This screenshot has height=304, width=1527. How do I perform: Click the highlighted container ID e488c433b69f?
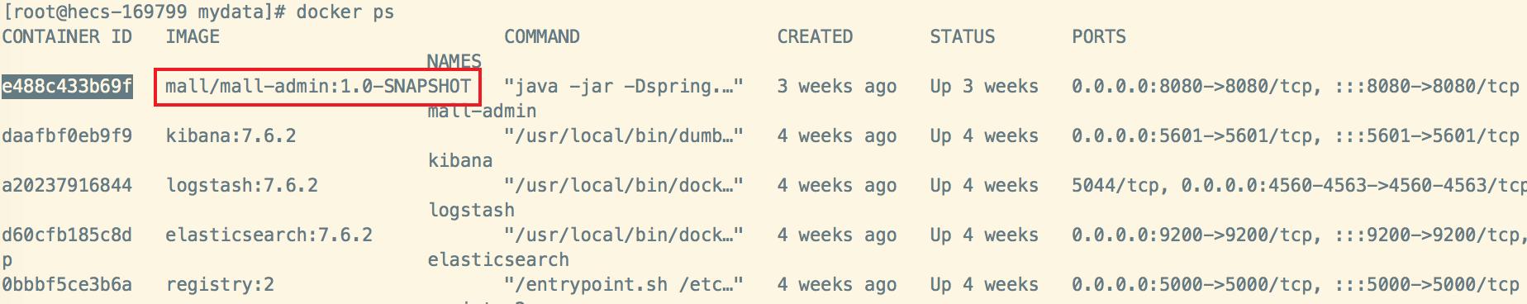pos(66,87)
